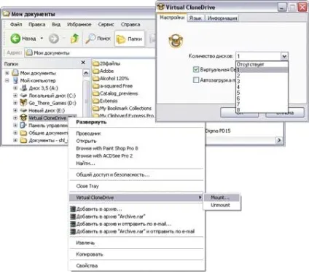The height and width of the screenshot is (272, 309).
Task: Open the Back button dropdown arrow
Action: click(42, 39)
